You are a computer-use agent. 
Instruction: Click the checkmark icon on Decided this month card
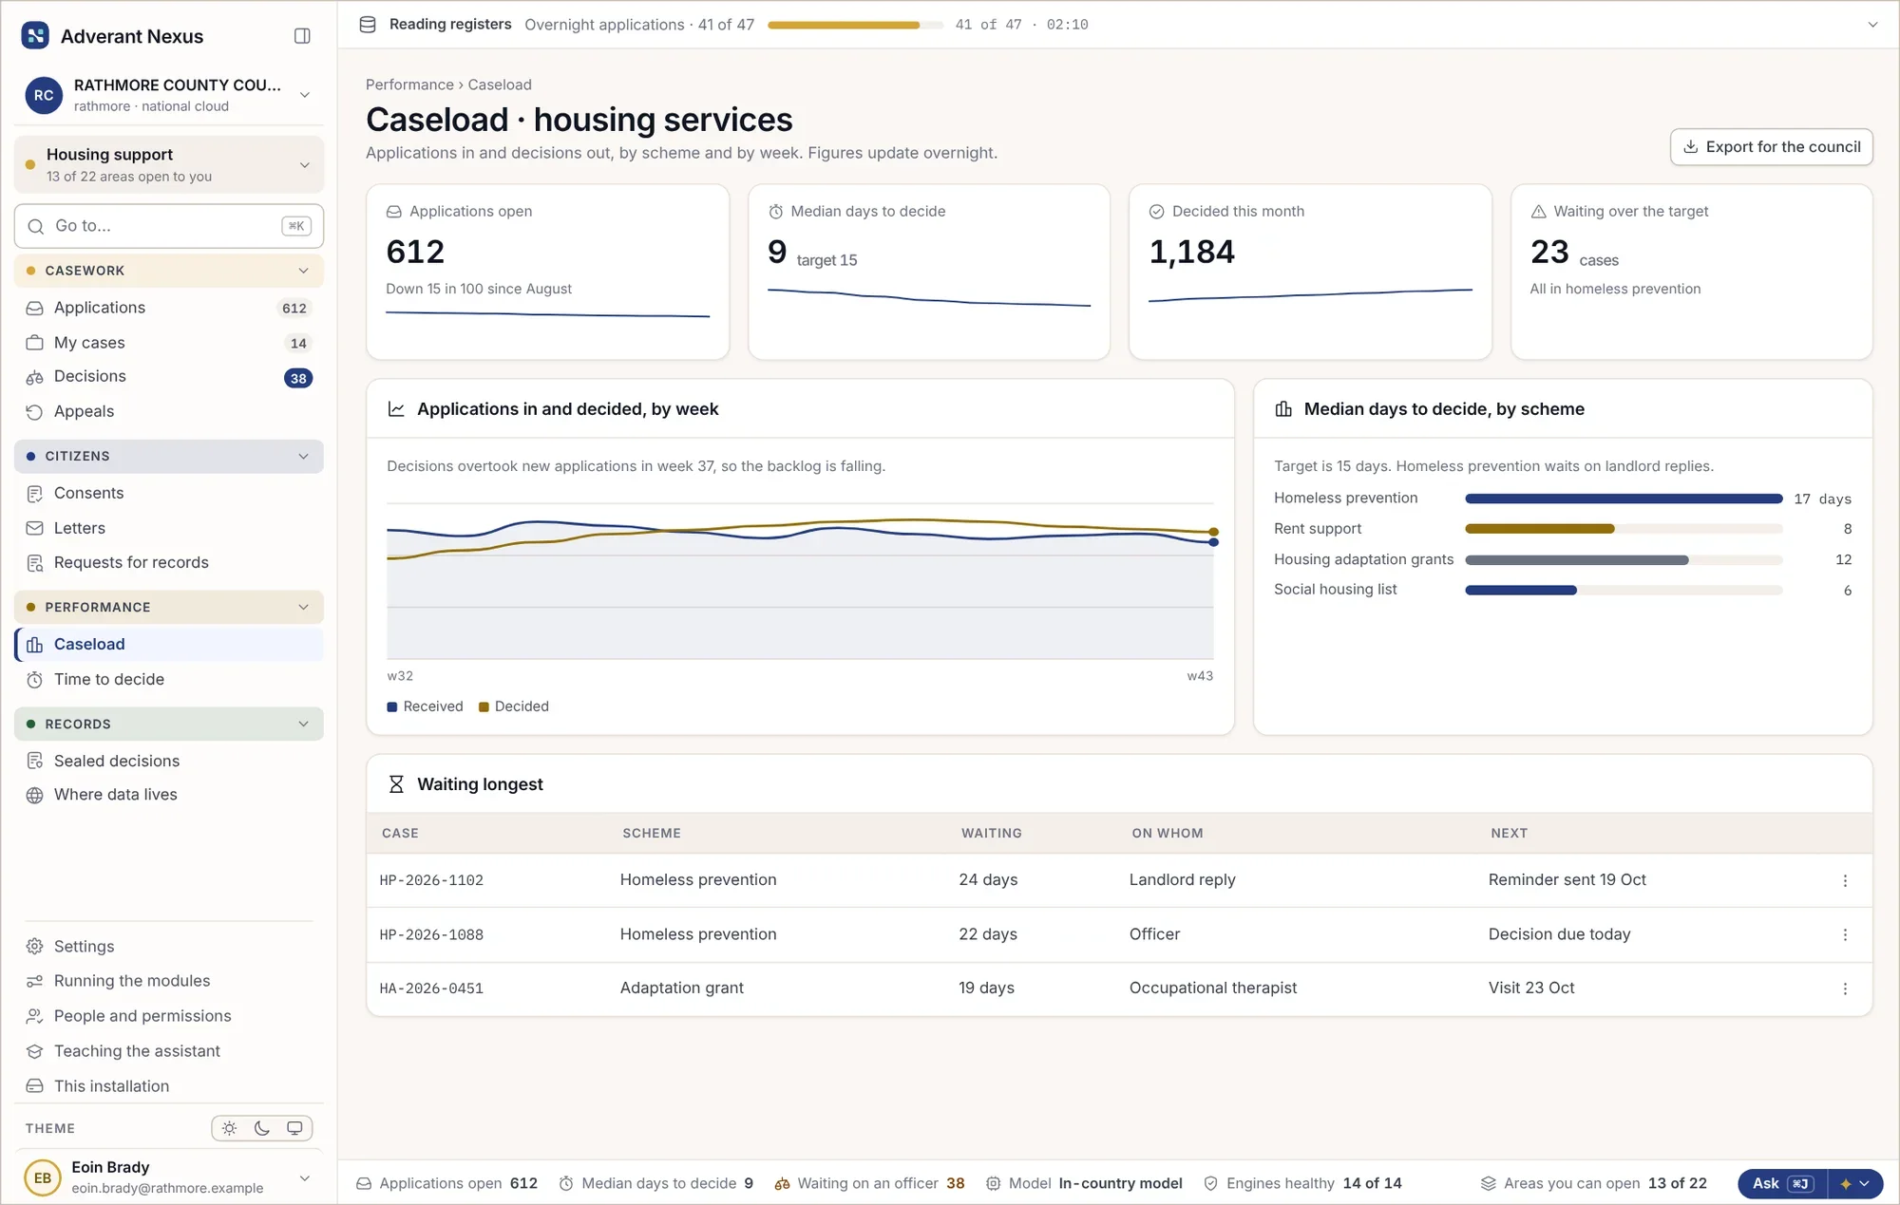tap(1156, 212)
